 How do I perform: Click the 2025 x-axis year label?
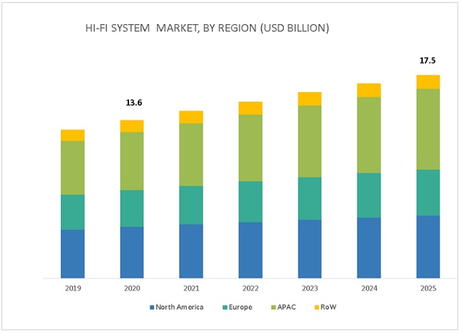pyautogui.click(x=428, y=288)
